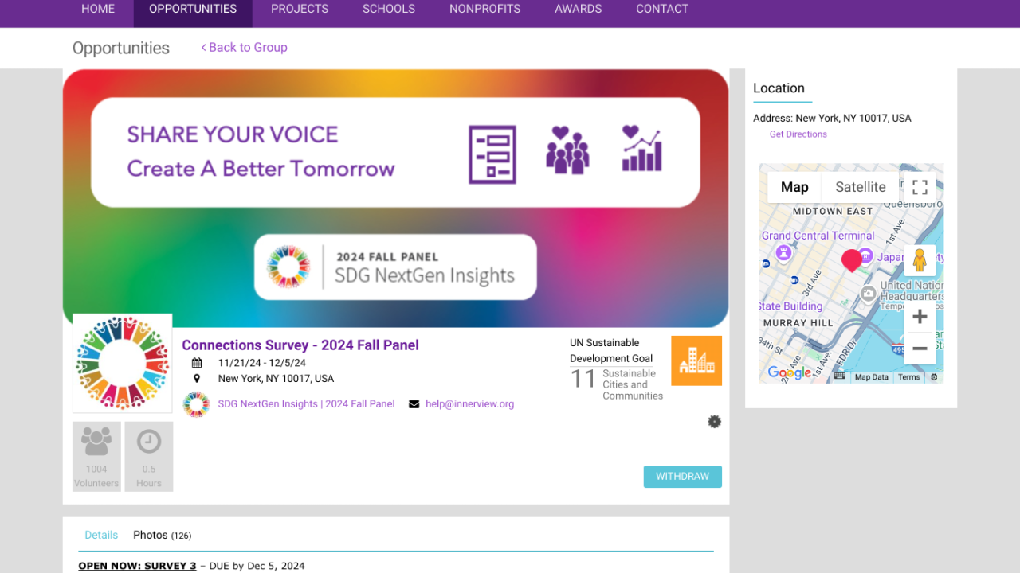Image resolution: width=1020 pixels, height=573 pixels.
Task: Click the Japan Society map marker icon
Action: pos(865,257)
